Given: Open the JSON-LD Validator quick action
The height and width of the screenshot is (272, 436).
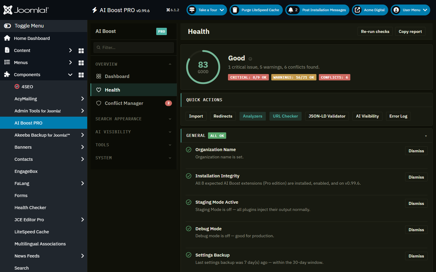Looking at the screenshot, I should (327, 116).
